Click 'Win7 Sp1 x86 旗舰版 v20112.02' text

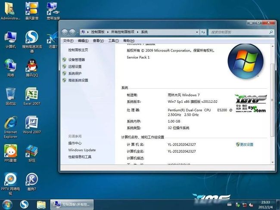tap(193, 102)
